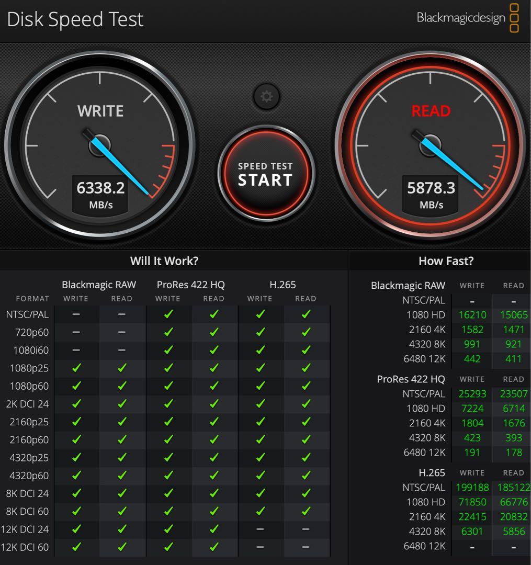Click the H.265 read checkmark for 8K DCI 60
This screenshot has width=531, height=565.
(306, 511)
